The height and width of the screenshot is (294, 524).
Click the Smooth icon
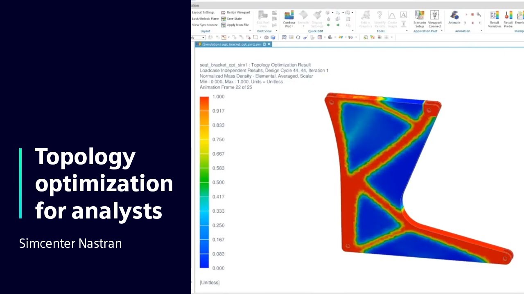303,15
